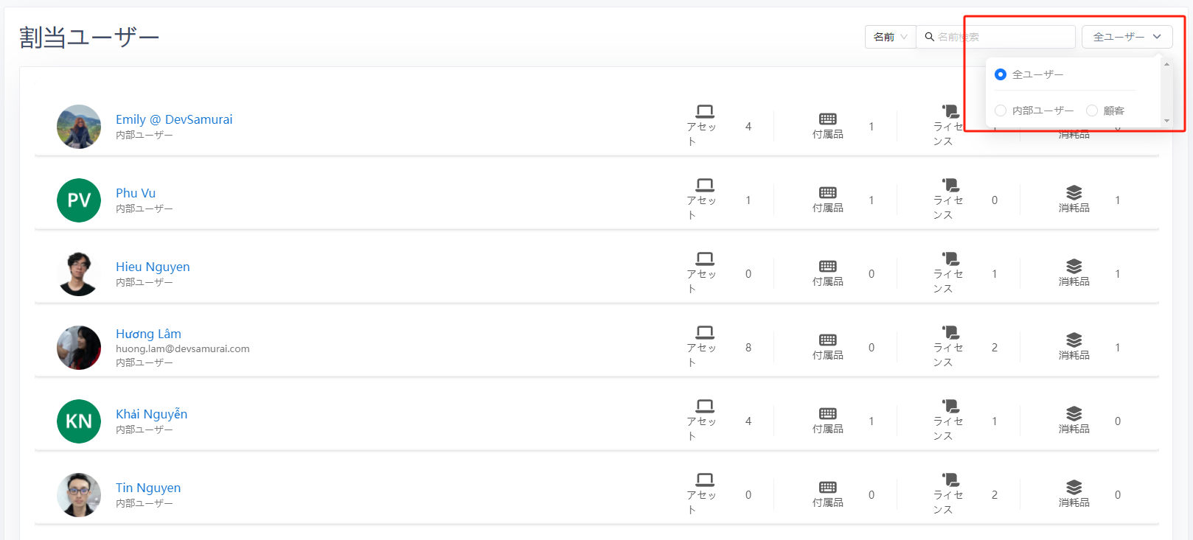This screenshot has width=1193, height=540.
Task: Click the accessory keyboard icon for Tin Nguyen
Action: coord(828,487)
